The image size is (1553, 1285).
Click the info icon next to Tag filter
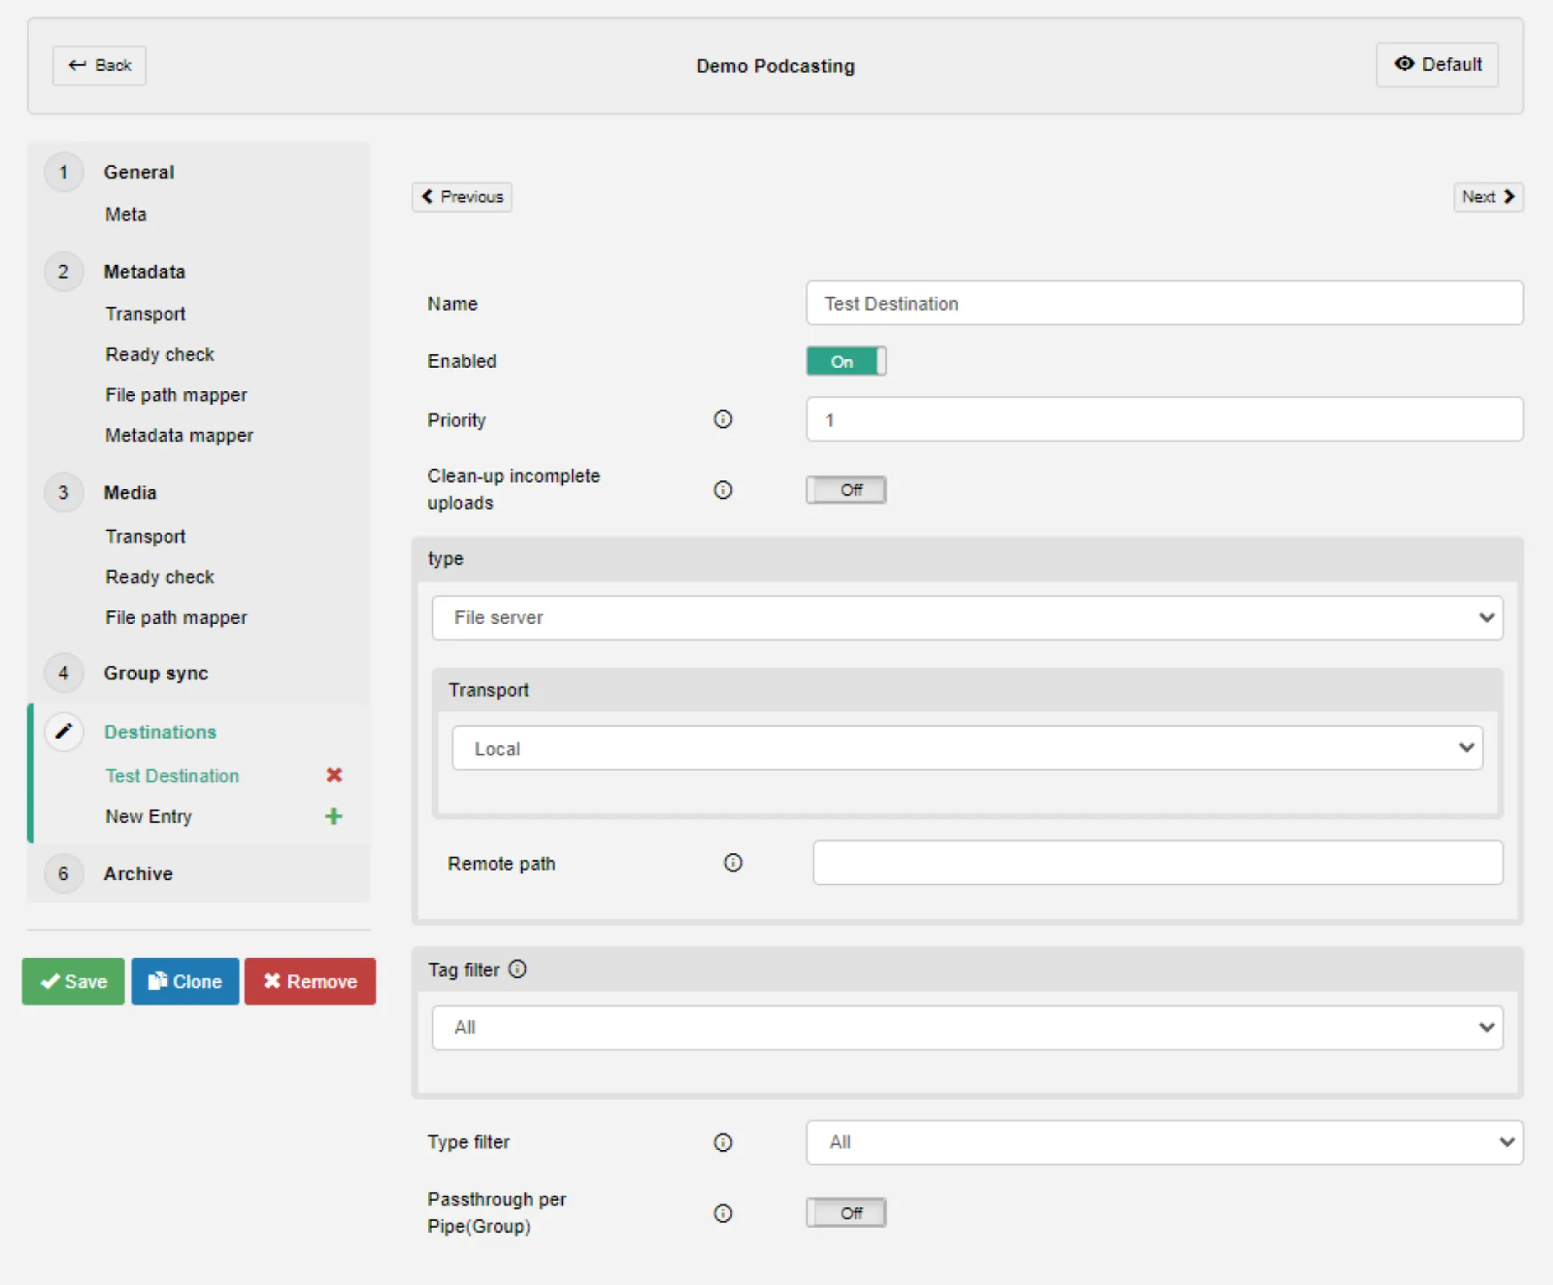pos(518,969)
